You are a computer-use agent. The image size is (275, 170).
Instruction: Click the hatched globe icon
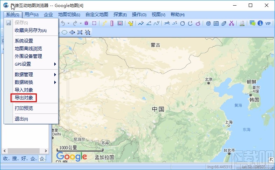pos(208,23)
